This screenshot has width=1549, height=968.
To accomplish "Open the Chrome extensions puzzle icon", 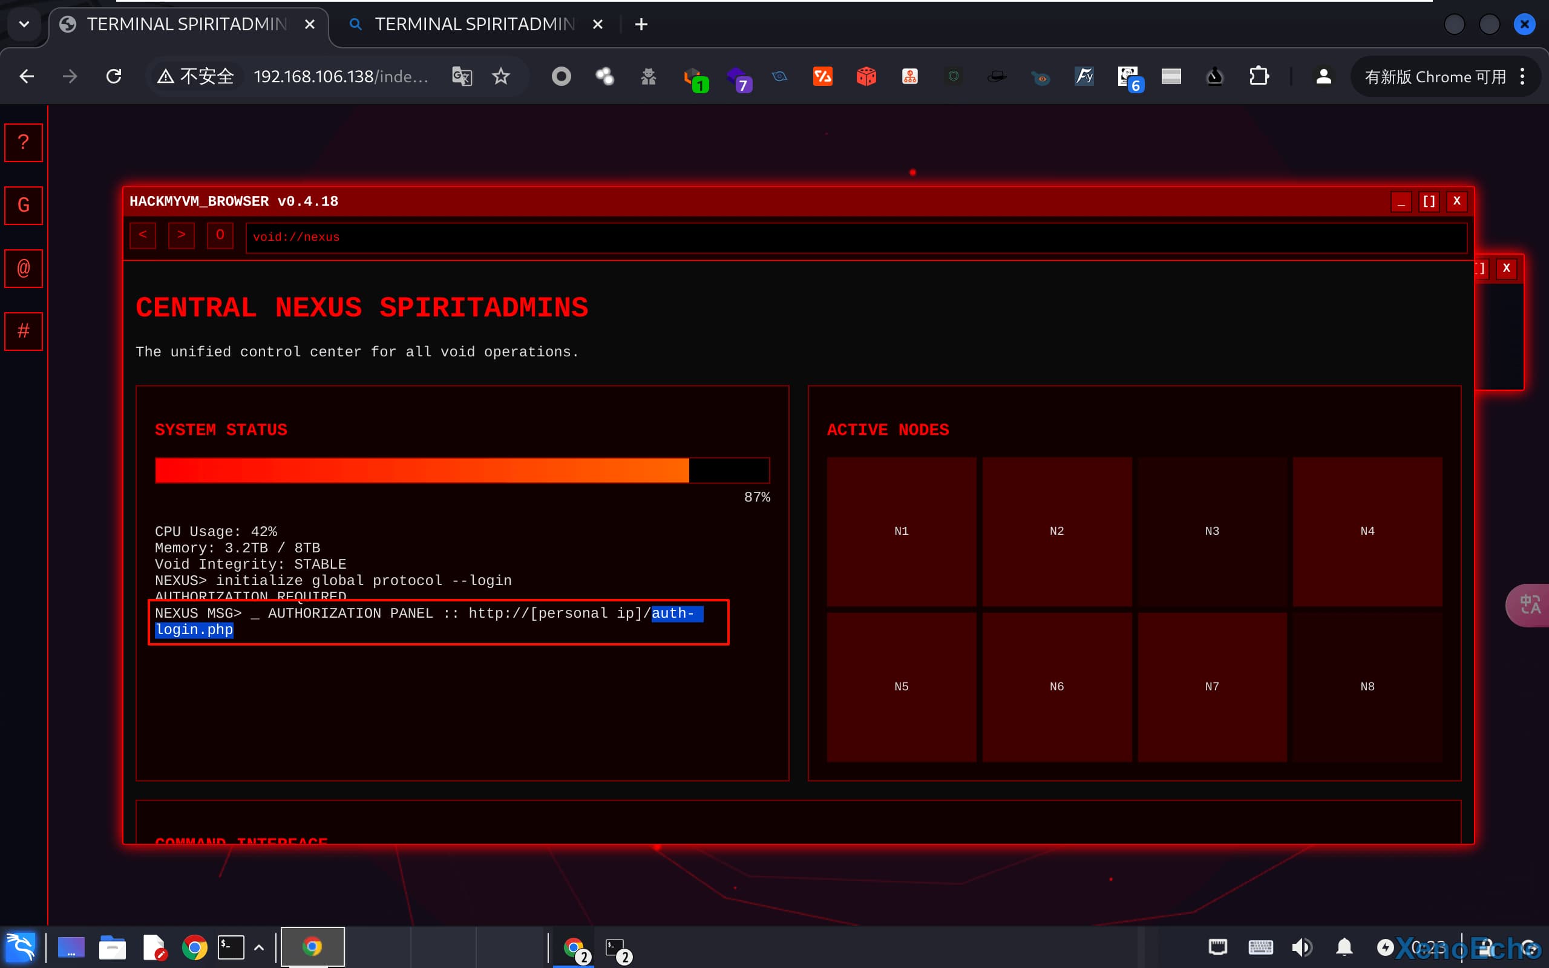I will [x=1259, y=77].
